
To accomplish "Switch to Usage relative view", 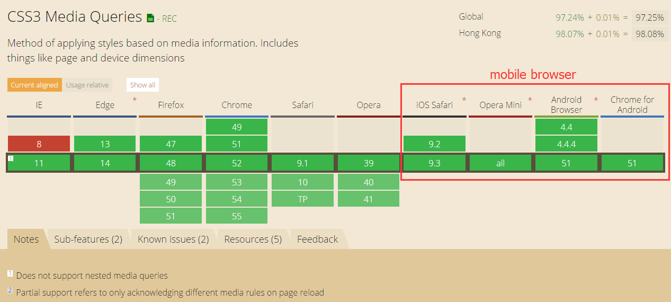I will coord(87,85).
